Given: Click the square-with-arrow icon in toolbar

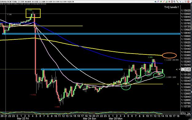Looking at the screenshot, I should pos(174,2).
